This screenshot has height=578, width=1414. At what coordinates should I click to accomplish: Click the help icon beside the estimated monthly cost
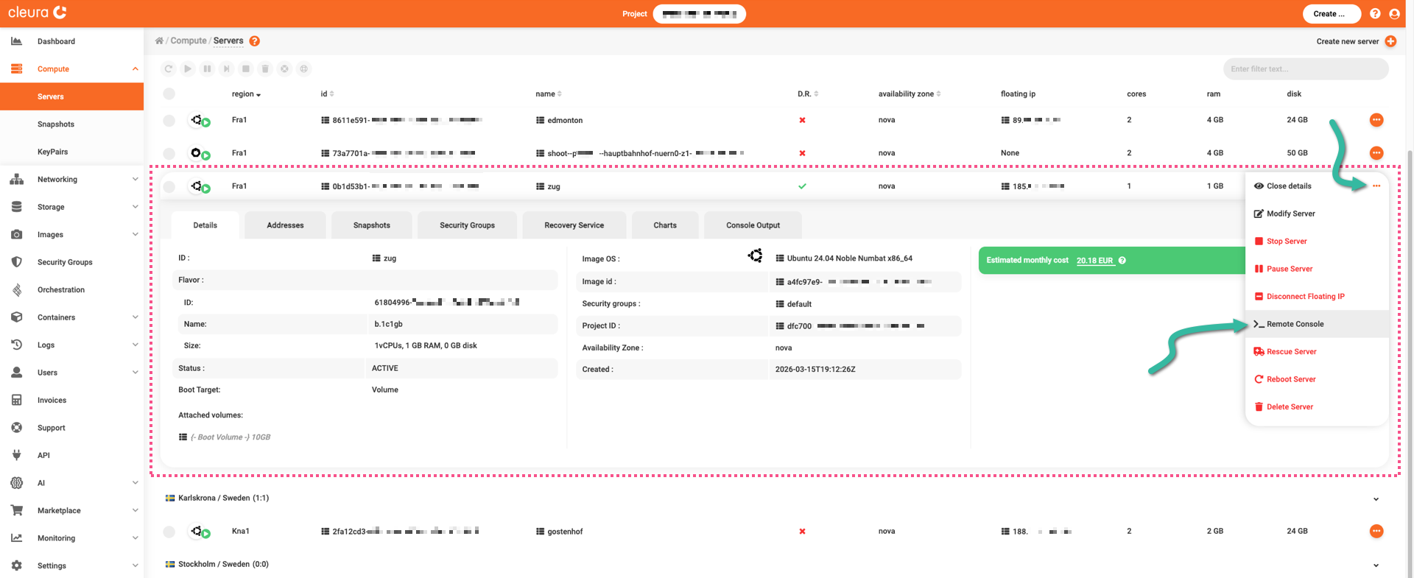click(1122, 261)
